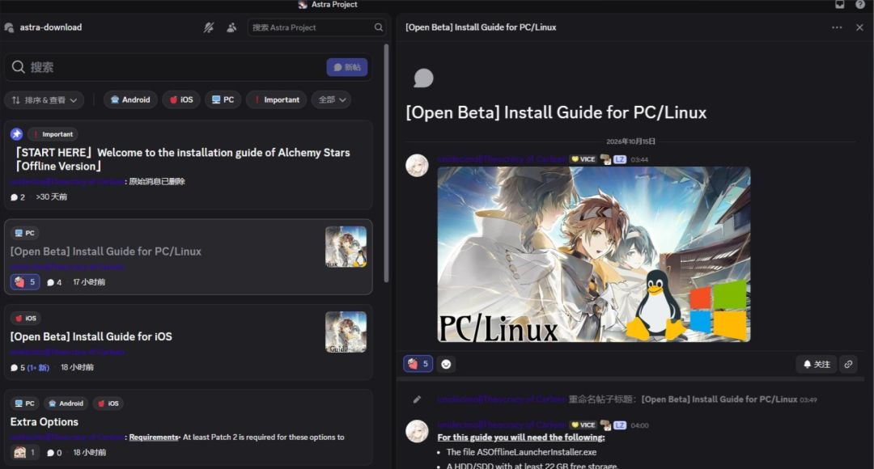The image size is (874, 469).
Task: Open the sort and view dropdown
Action: 44,100
